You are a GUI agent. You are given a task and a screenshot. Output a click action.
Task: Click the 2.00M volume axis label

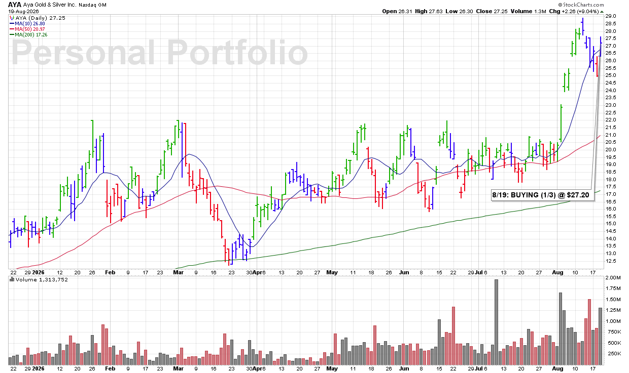click(x=613, y=278)
